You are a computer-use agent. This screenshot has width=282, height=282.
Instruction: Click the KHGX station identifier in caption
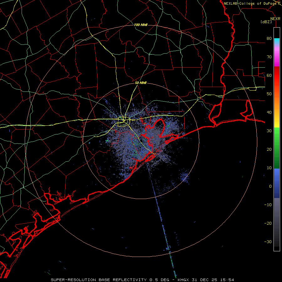(183, 280)
